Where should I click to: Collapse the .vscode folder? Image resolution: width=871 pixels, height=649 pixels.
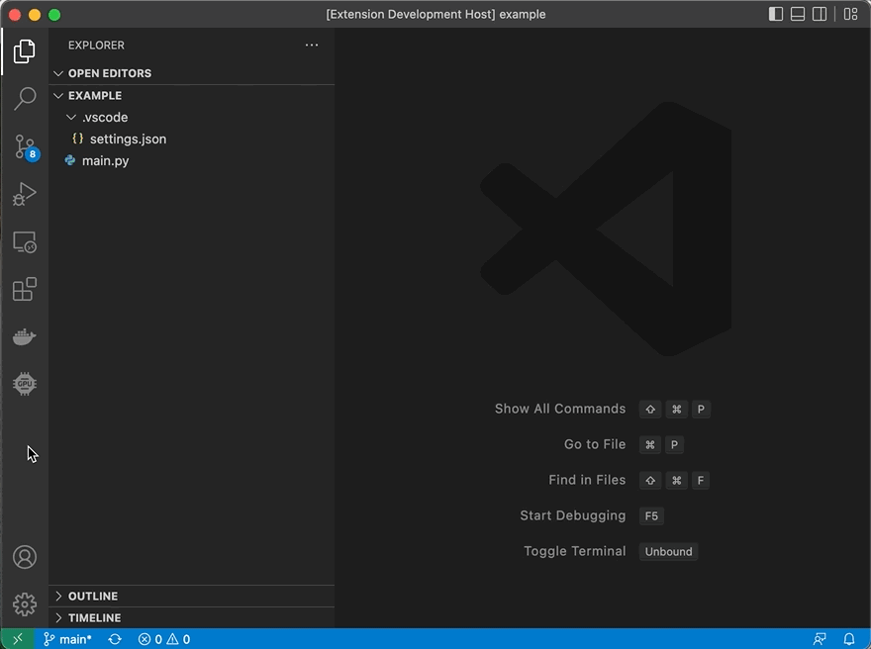pos(192,117)
